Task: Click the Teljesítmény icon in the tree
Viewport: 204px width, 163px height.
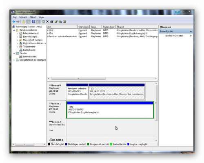Action: tap(21, 47)
